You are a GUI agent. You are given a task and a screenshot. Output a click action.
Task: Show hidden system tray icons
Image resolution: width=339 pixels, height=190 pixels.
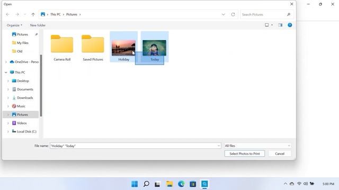pos(286,184)
